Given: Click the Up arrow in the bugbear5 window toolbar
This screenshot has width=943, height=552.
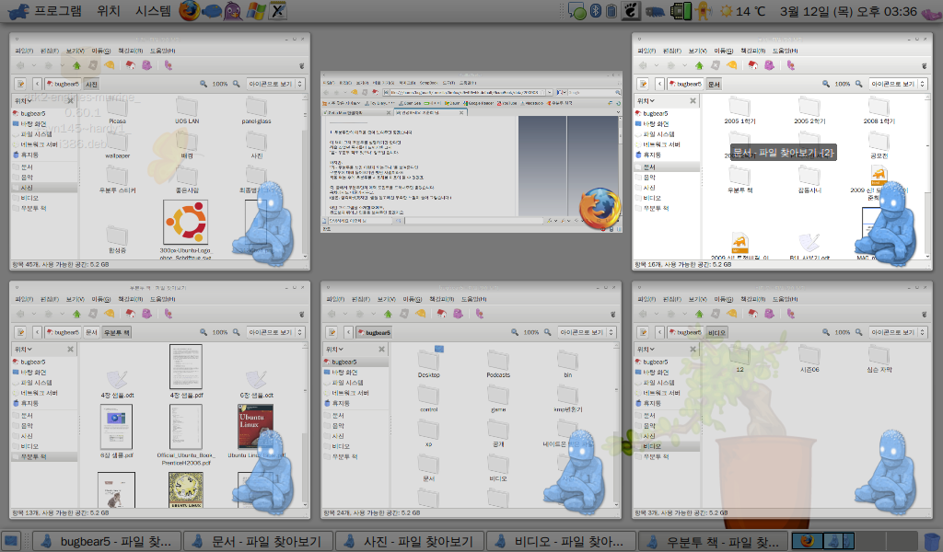Looking at the screenshot, I should click(388, 314).
